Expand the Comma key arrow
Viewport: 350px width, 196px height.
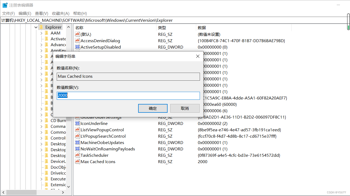(x=41, y=127)
